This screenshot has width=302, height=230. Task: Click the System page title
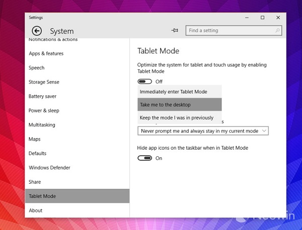tap(62, 31)
